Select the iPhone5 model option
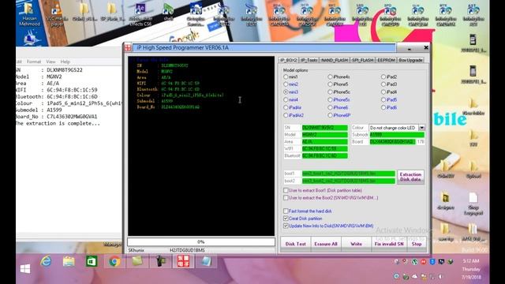Screen dimensions: 505x284 330,84
